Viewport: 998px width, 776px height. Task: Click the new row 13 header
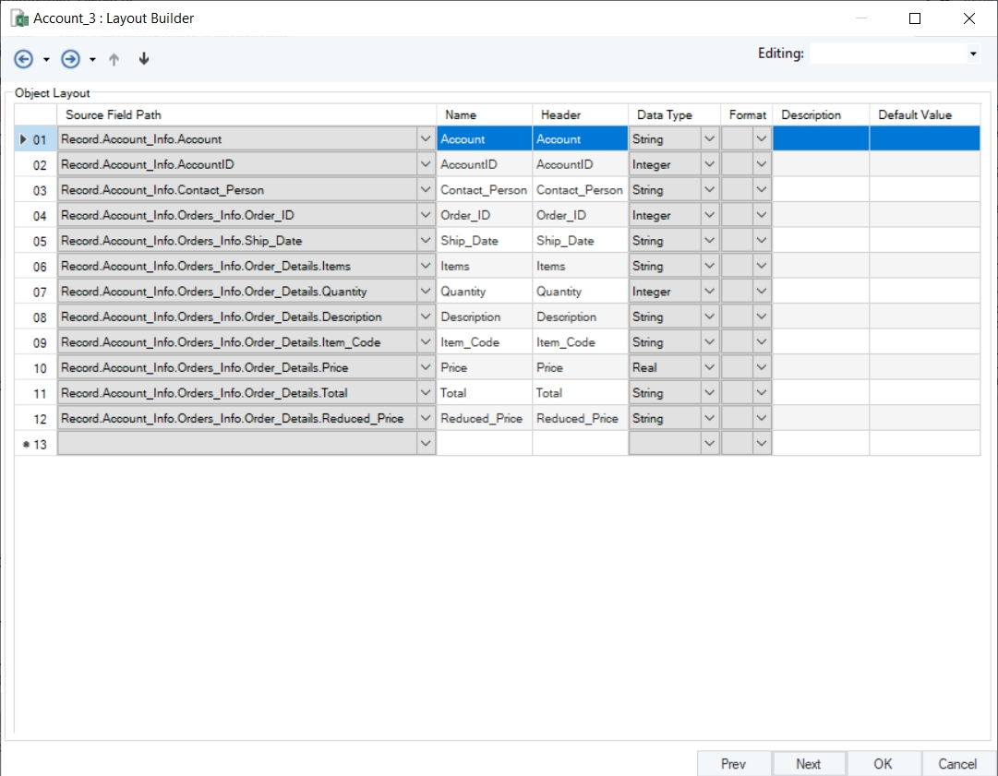click(x=35, y=444)
